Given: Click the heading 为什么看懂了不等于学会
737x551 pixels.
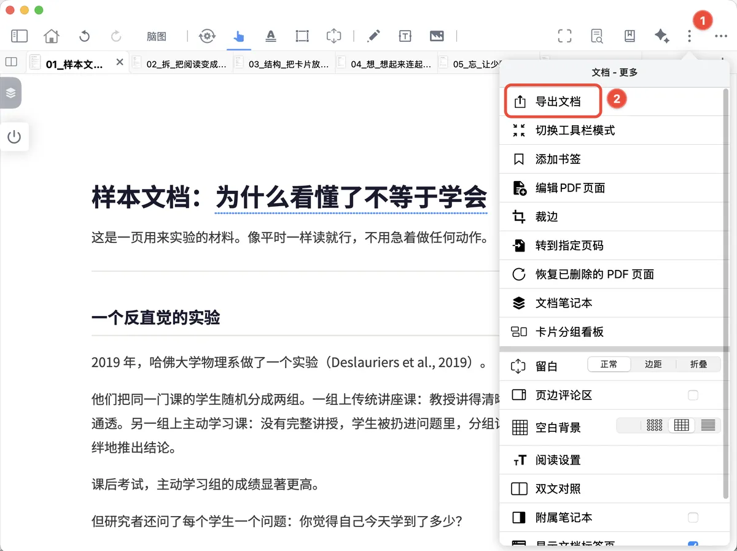Looking at the screenshot, I should pos(351,198).
